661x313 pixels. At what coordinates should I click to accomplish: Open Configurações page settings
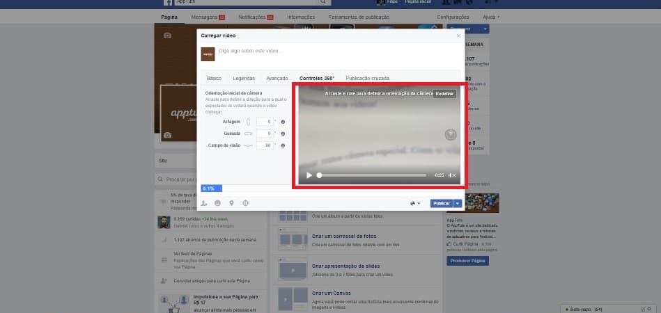(453, 17)
